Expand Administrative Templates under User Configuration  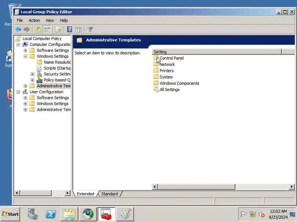coord(25,110)
